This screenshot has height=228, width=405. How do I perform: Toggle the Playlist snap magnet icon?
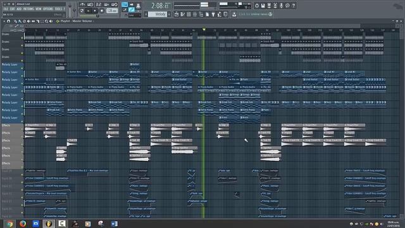8,21
